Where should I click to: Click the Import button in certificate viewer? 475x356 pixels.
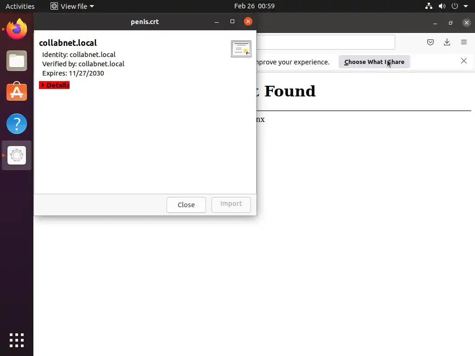tap(231, 205)
